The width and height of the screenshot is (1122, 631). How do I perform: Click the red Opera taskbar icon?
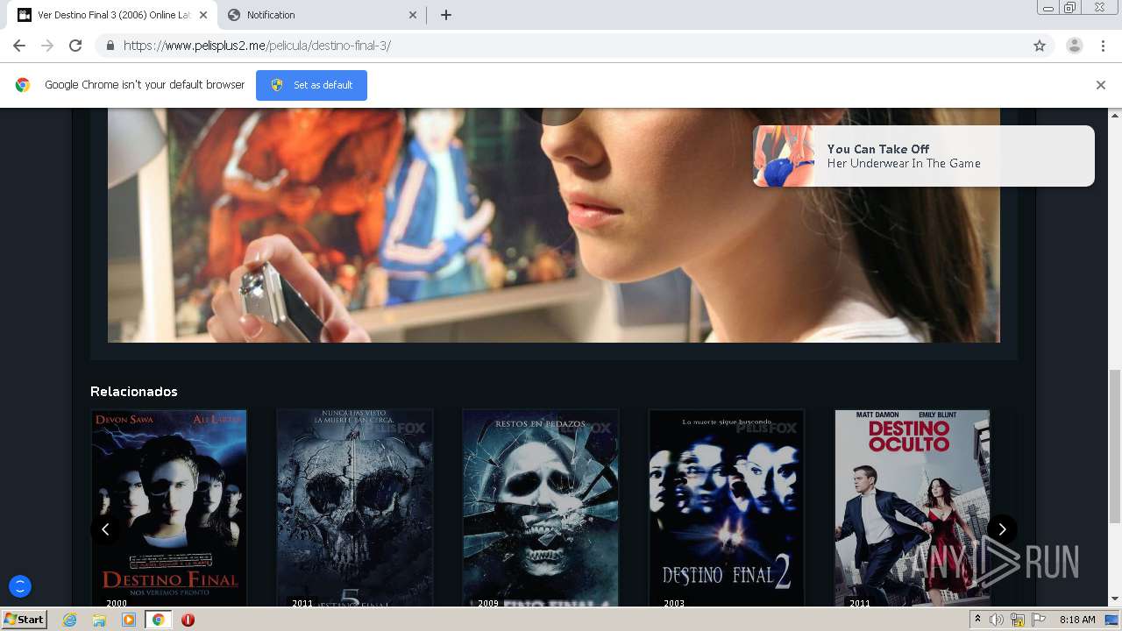click(x=188, y=620)
